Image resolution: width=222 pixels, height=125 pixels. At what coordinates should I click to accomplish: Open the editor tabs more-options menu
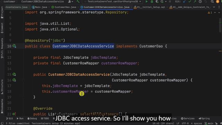219,7
